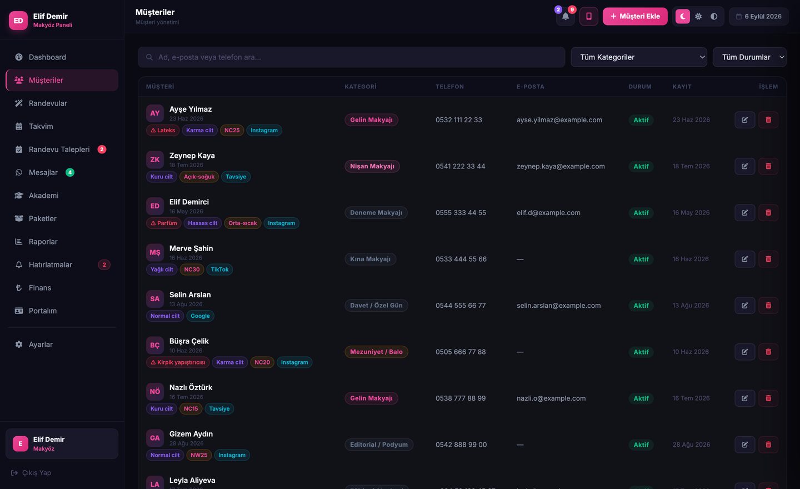Click the Ayarlar gear icon
800x489 pixels.
tap(19, 345)
